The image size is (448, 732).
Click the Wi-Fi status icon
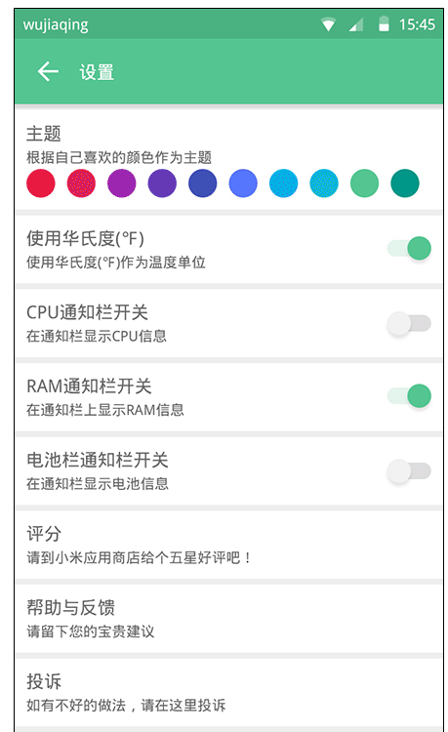tap(329, 24)
